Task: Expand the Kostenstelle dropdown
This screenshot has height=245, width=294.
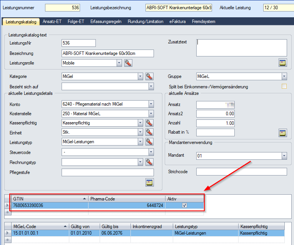Action: pos(151,114)
